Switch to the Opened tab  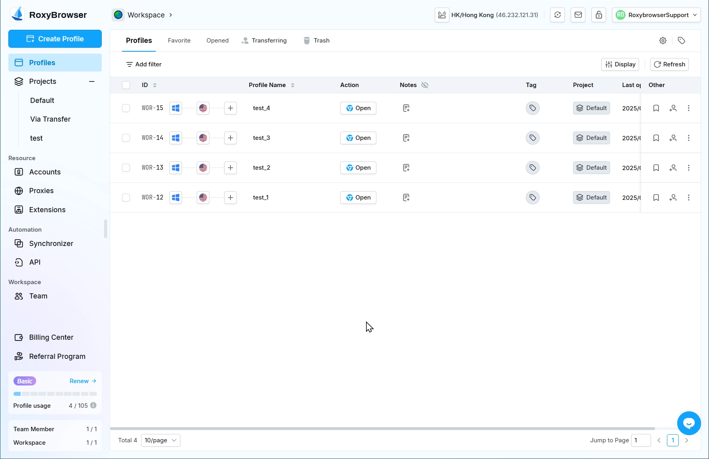click(x=217, y=41)
